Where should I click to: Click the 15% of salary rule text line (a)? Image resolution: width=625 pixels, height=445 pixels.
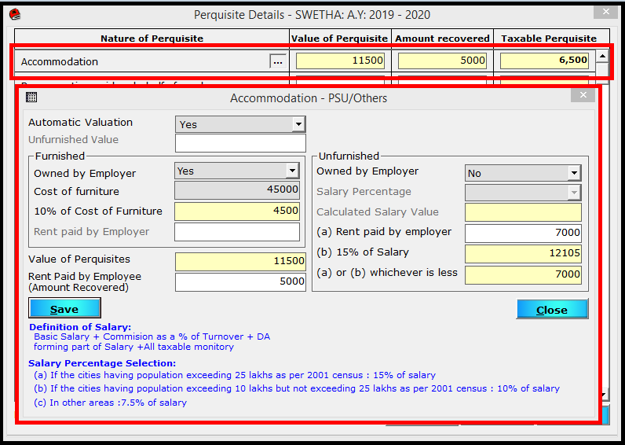pyautogui.click(x=234, y=375)
